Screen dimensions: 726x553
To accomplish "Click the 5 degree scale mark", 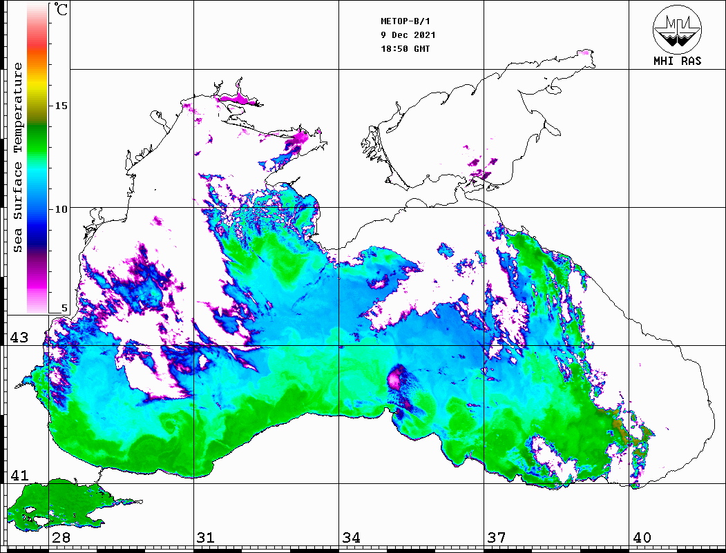I will point(64,308).
